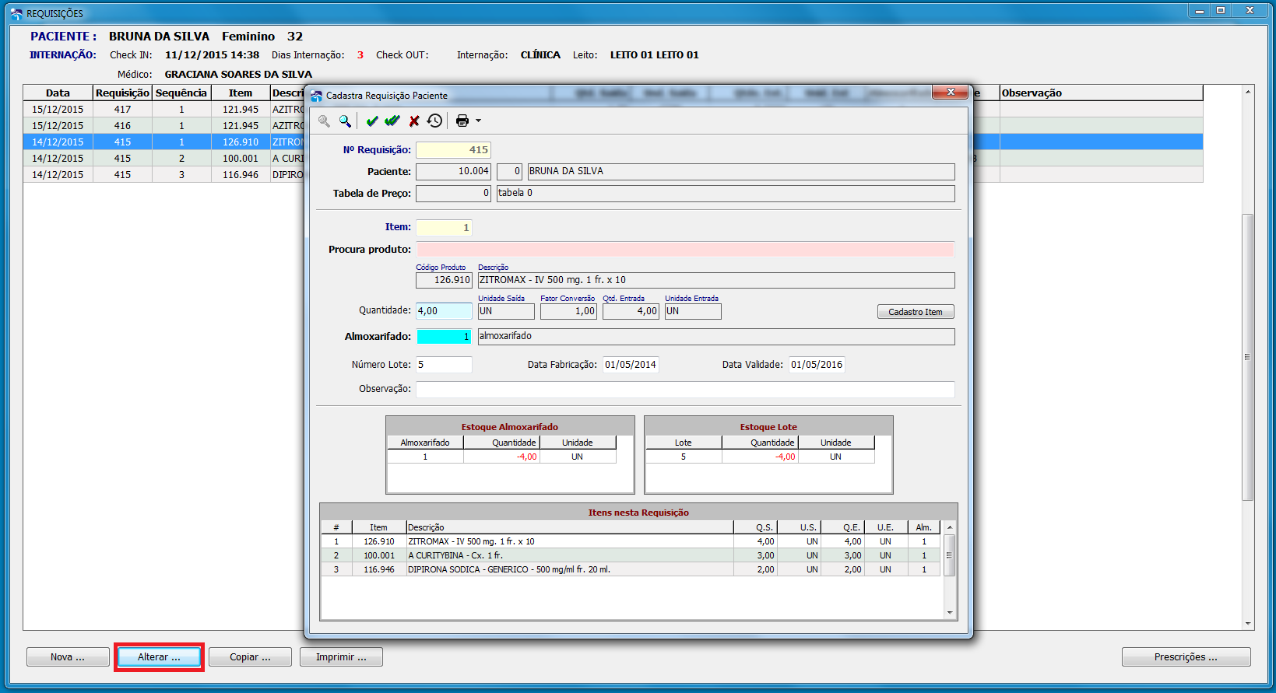Click the REQUISIÇÕES window title icon

click(x=16, y=13)
